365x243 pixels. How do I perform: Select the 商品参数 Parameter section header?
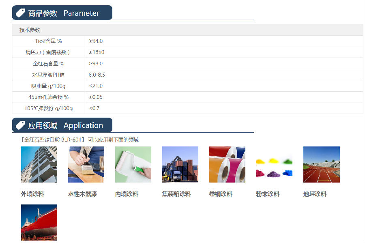[x=63, y=13]
